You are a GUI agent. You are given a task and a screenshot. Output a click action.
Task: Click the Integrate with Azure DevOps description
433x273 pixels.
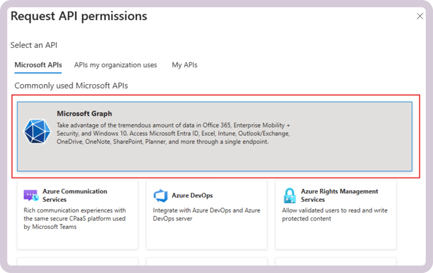[205, 215]
